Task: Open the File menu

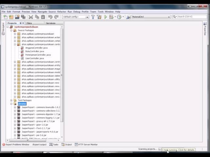Action: (x=4, y=12)
